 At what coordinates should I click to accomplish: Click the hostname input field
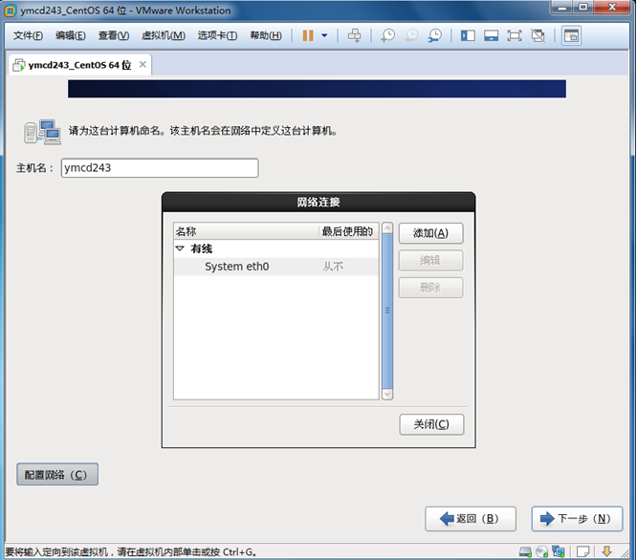point(160,167)
